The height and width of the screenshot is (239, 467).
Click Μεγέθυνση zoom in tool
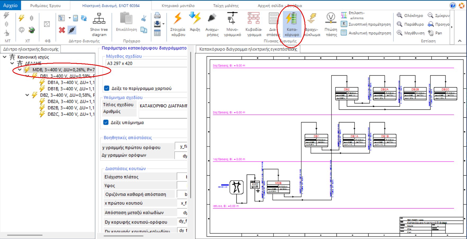[x=410, y=33]
